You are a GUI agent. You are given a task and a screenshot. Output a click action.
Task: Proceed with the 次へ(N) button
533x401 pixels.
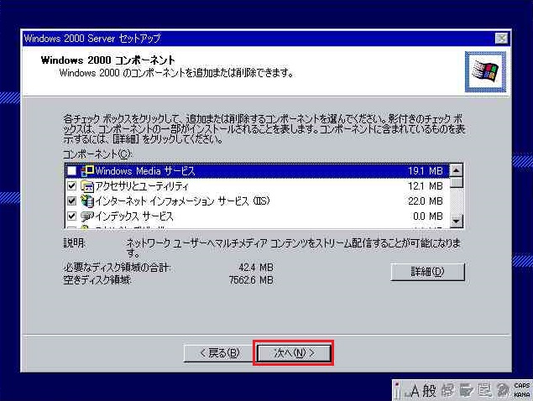tap(293, 353)
